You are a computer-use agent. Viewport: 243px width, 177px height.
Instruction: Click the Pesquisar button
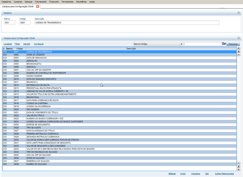pyautogui.click(x=233, y=44)
